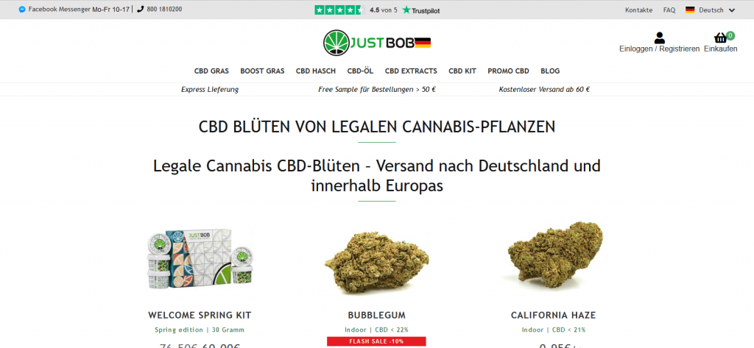The width and height of the screenshot is (754, 348).
Task: Open the BOOST GRAS menu
Action: click(263, 71)
